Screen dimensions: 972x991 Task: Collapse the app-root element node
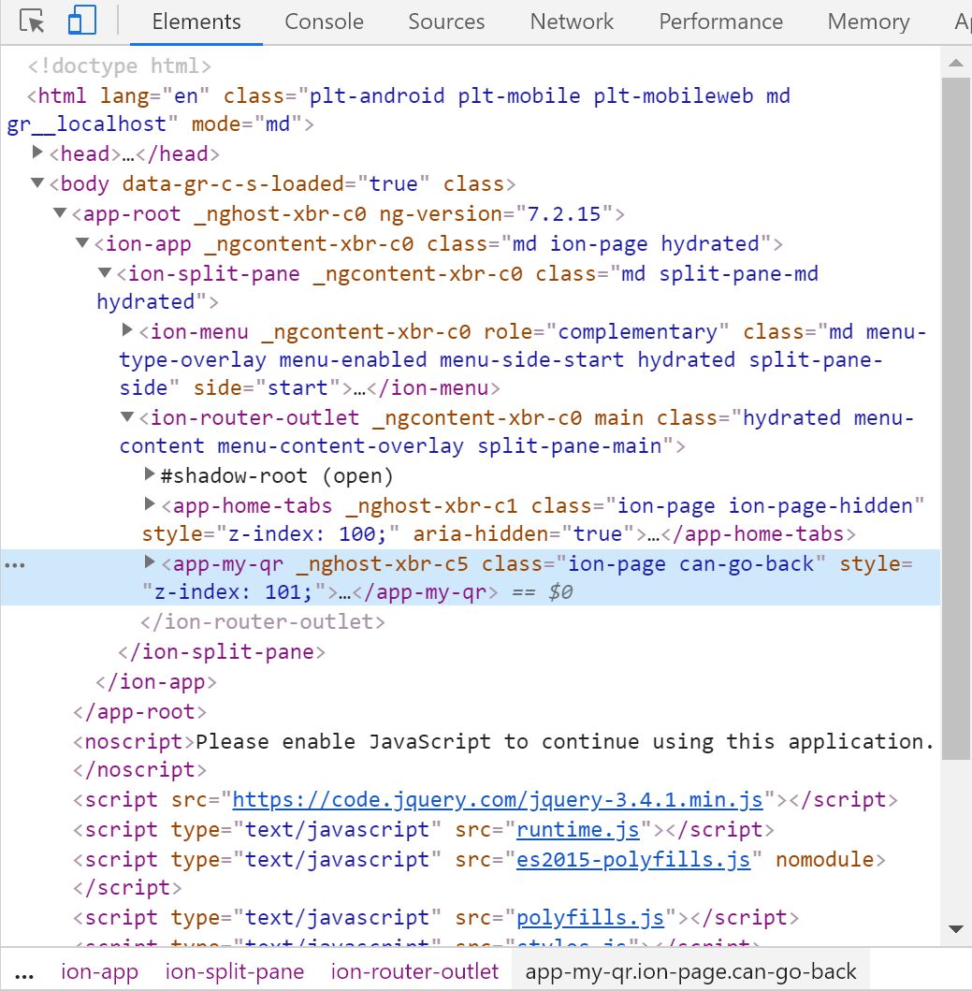tap(60, 212)
